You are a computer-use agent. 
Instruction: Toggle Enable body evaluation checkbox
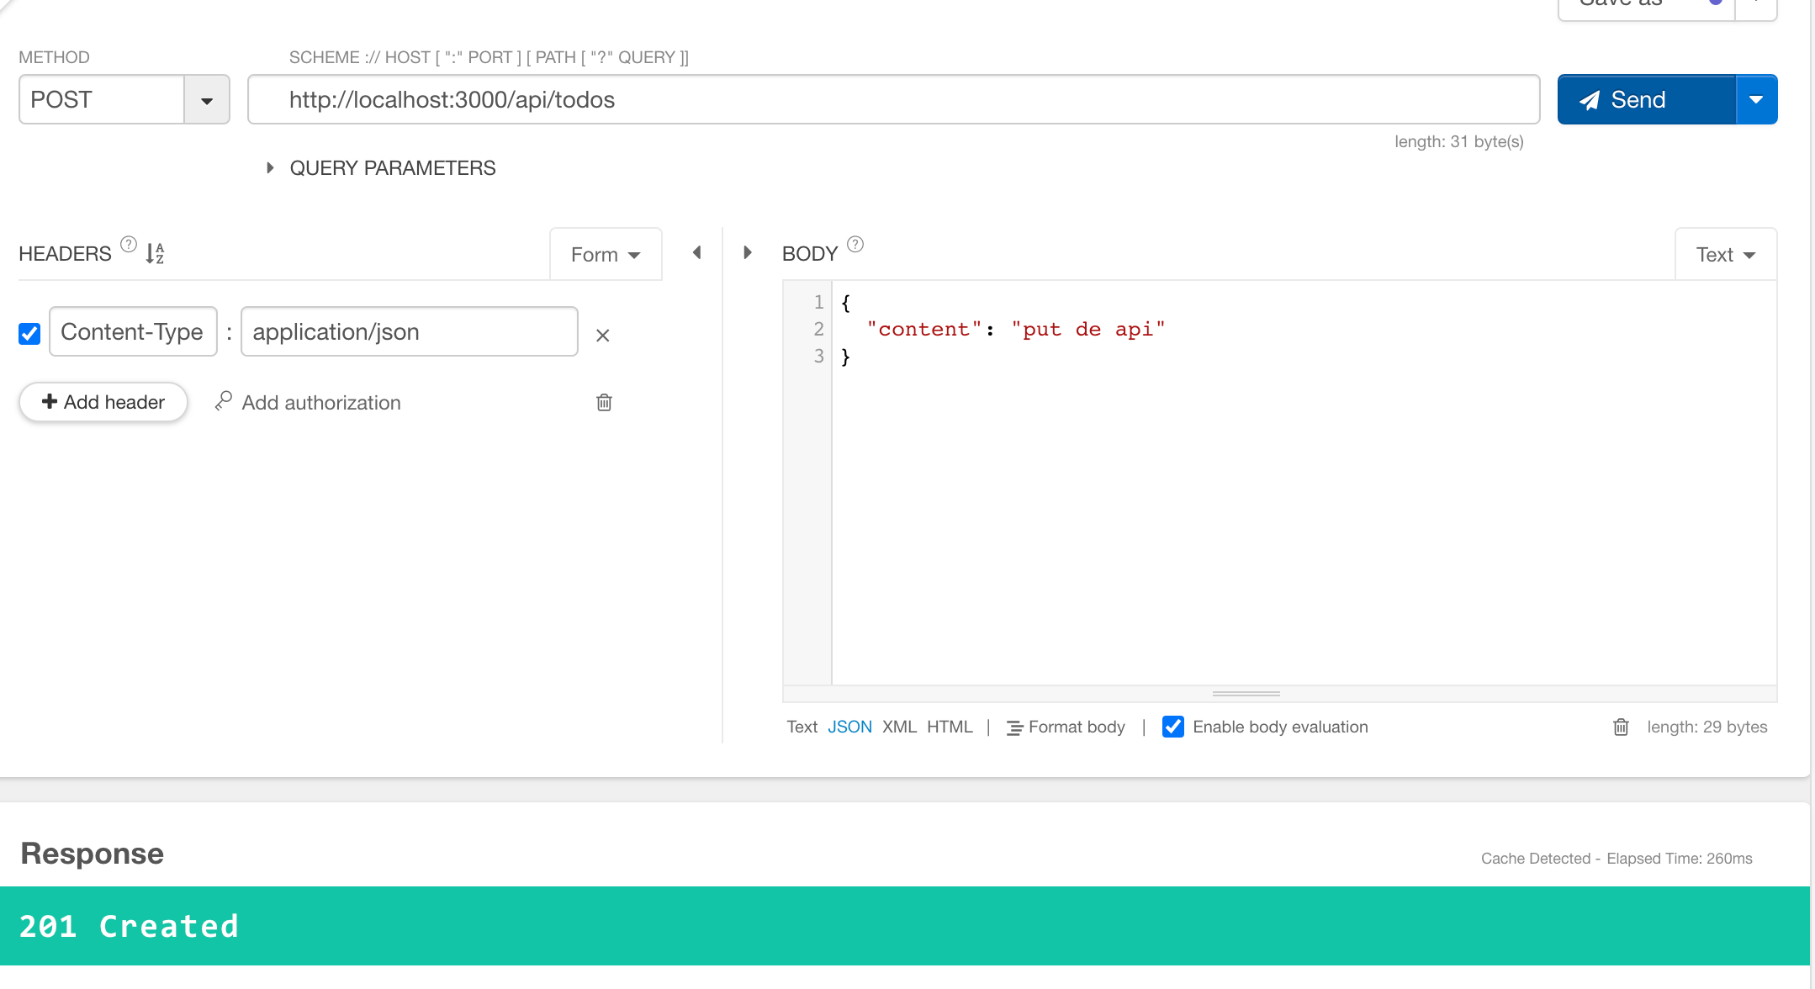pyautogui.click(x=1172, y=727)
